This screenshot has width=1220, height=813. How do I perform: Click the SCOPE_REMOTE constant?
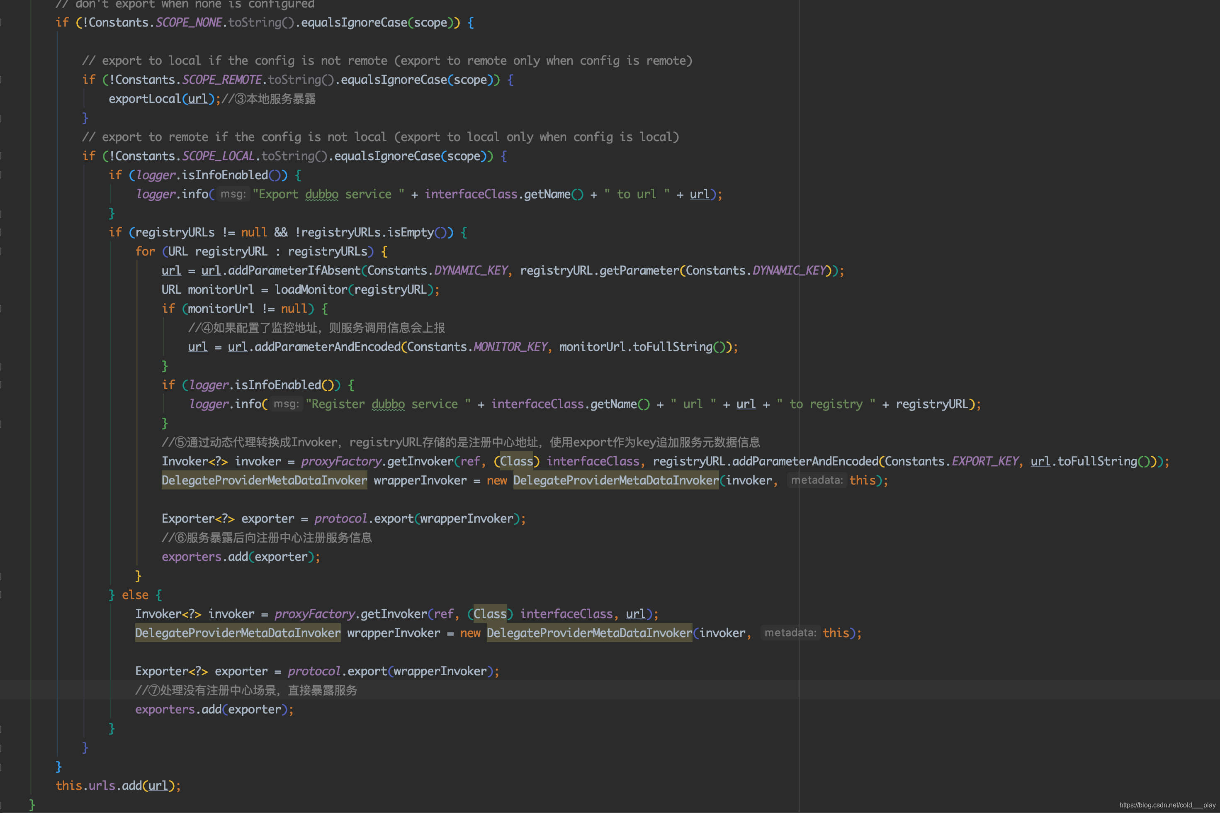point(222,80)
